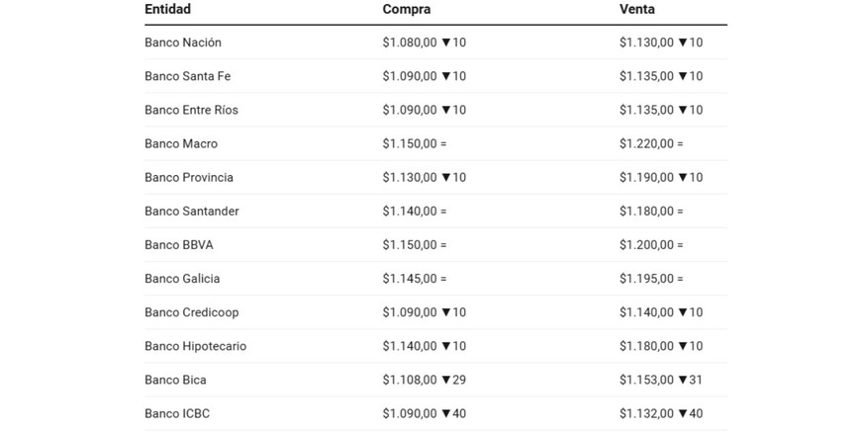Screen dimensions: 861x433
Task: Click the Banco Santander entity name
Action: [192, 211]
